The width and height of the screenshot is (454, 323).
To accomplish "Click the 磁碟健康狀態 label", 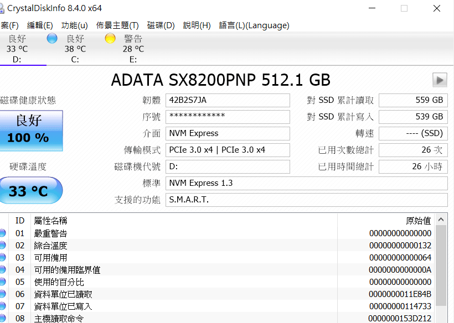I will [28, 100].
